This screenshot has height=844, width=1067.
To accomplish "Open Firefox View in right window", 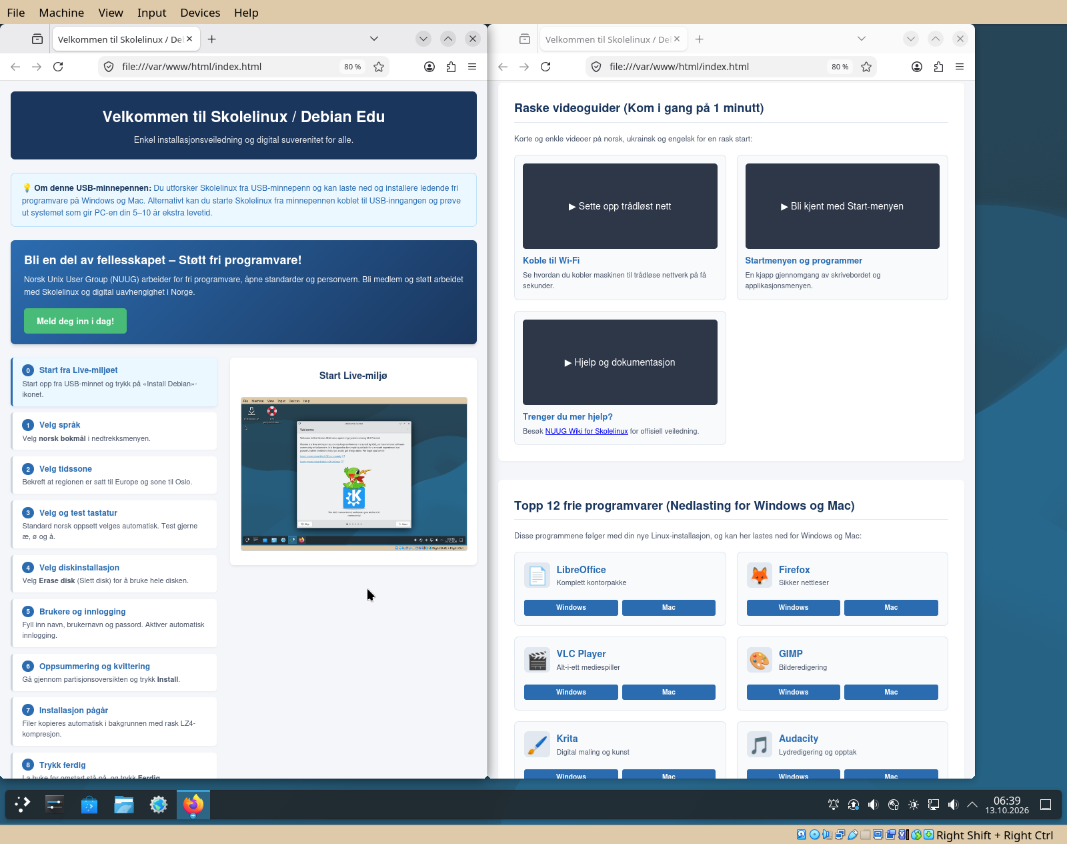I will tap(525, 39).
